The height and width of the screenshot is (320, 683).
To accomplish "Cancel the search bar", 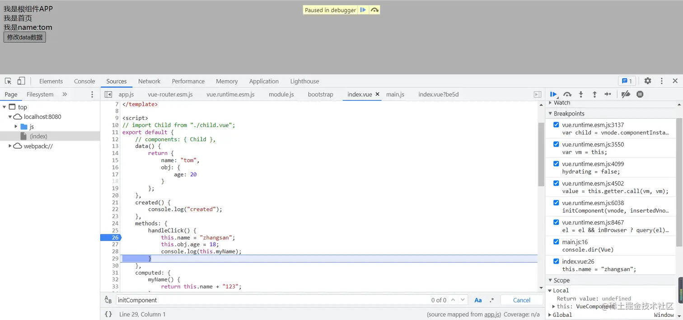I will (x=522, y=300).
